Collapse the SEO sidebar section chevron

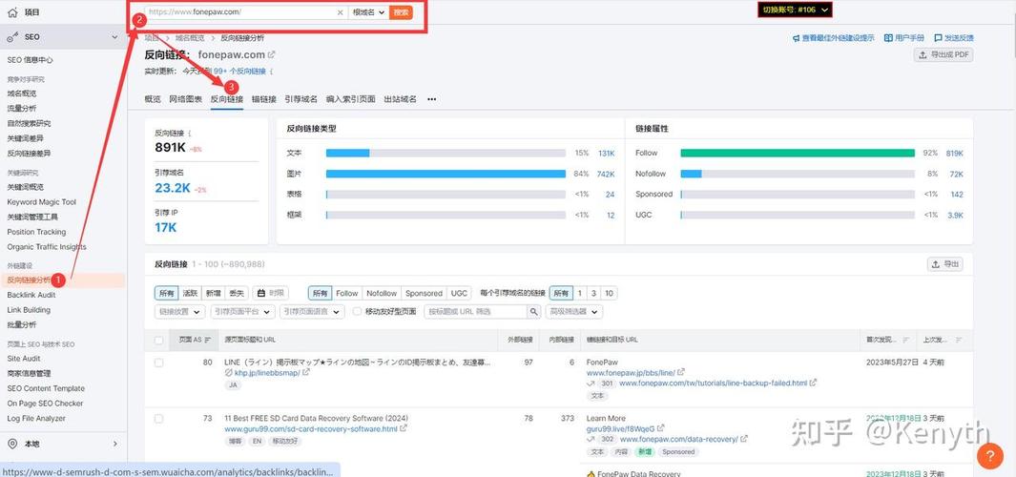coord(114,37)
